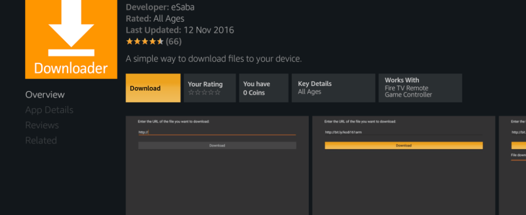The width and height of the screenshot is (526, 215).
Task: Click the orange Download button
Action: coord(153,88)
